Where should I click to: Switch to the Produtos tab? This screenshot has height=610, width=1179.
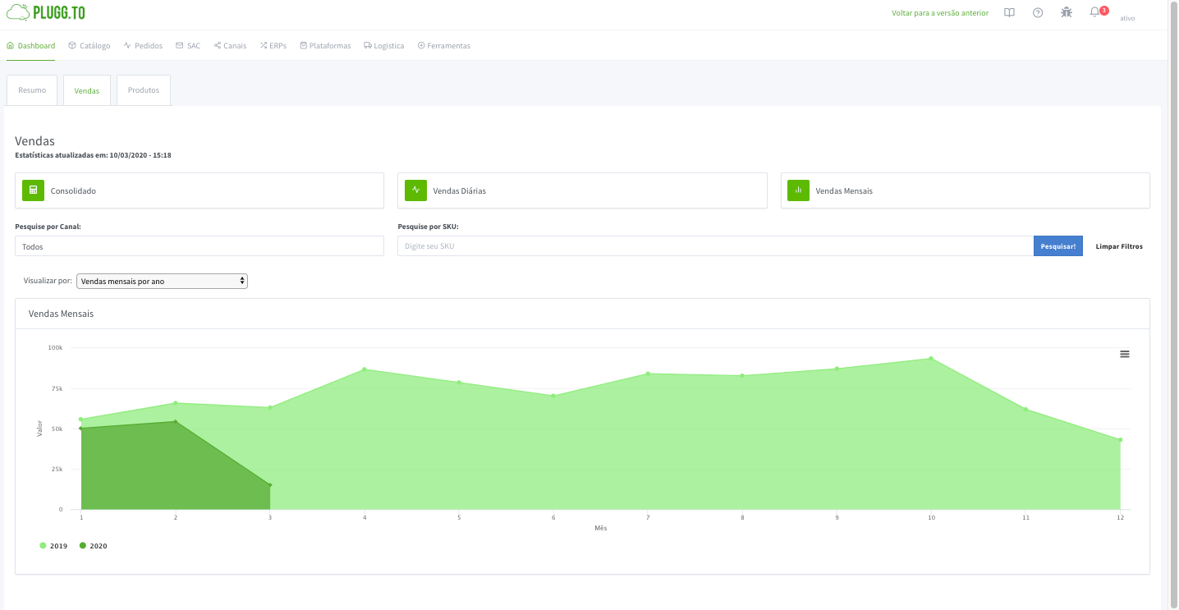click(144, 90)
